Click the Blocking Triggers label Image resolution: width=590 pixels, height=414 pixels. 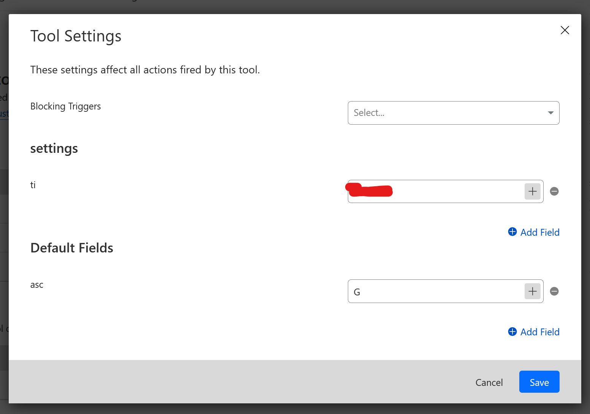tap(65, 106)
